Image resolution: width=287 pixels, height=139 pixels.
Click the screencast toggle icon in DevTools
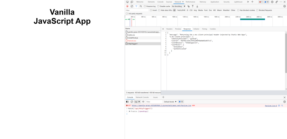127,2
